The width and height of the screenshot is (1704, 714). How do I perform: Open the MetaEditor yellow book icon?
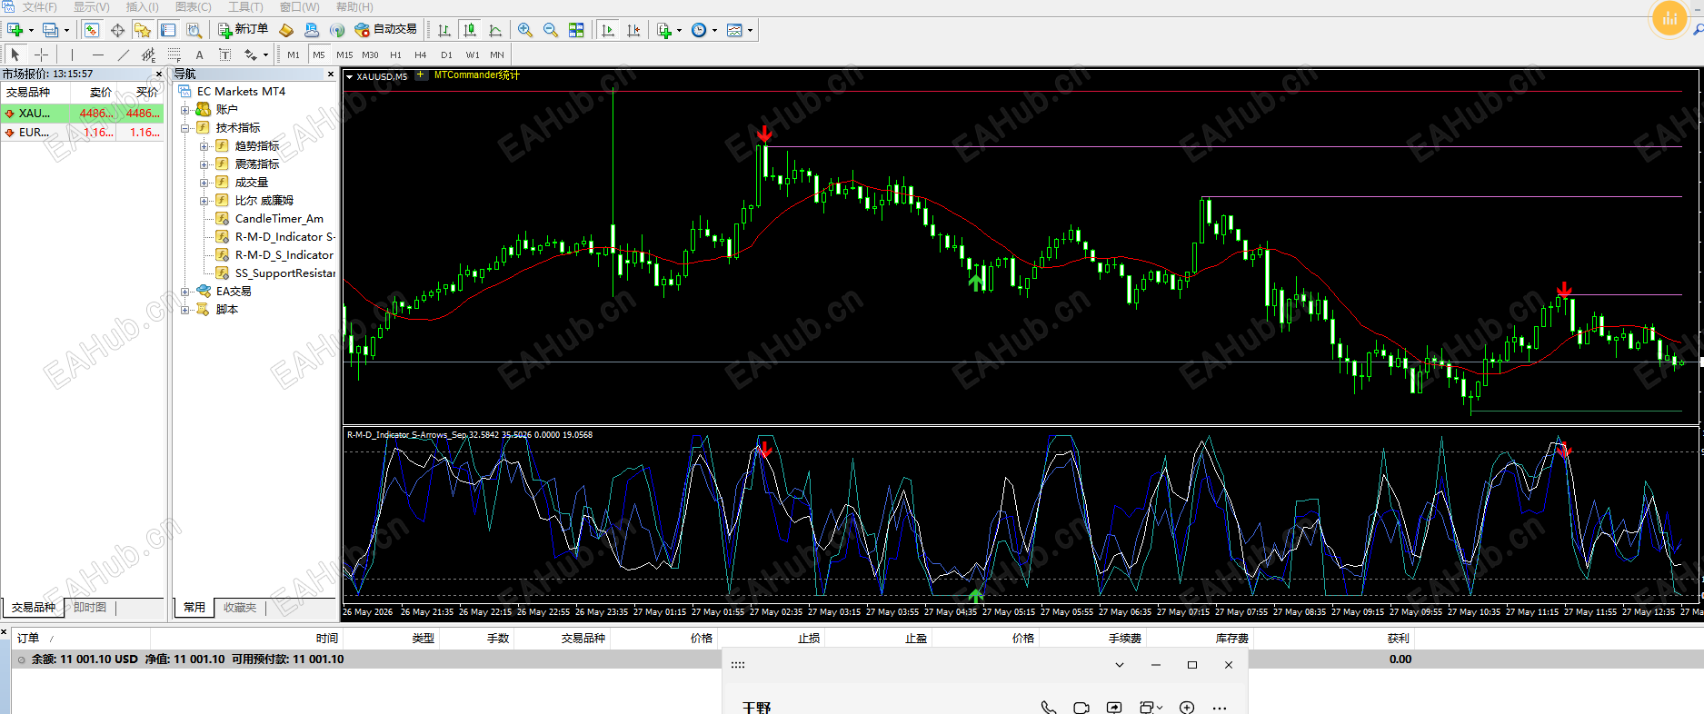pos(286,30)
